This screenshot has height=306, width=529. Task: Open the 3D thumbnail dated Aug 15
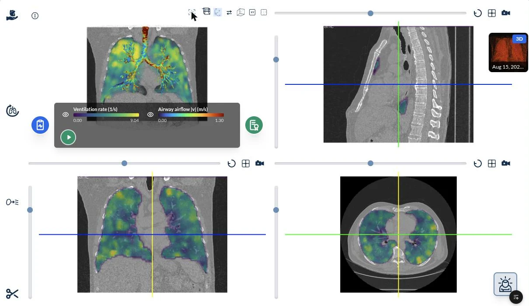(508, 52)
